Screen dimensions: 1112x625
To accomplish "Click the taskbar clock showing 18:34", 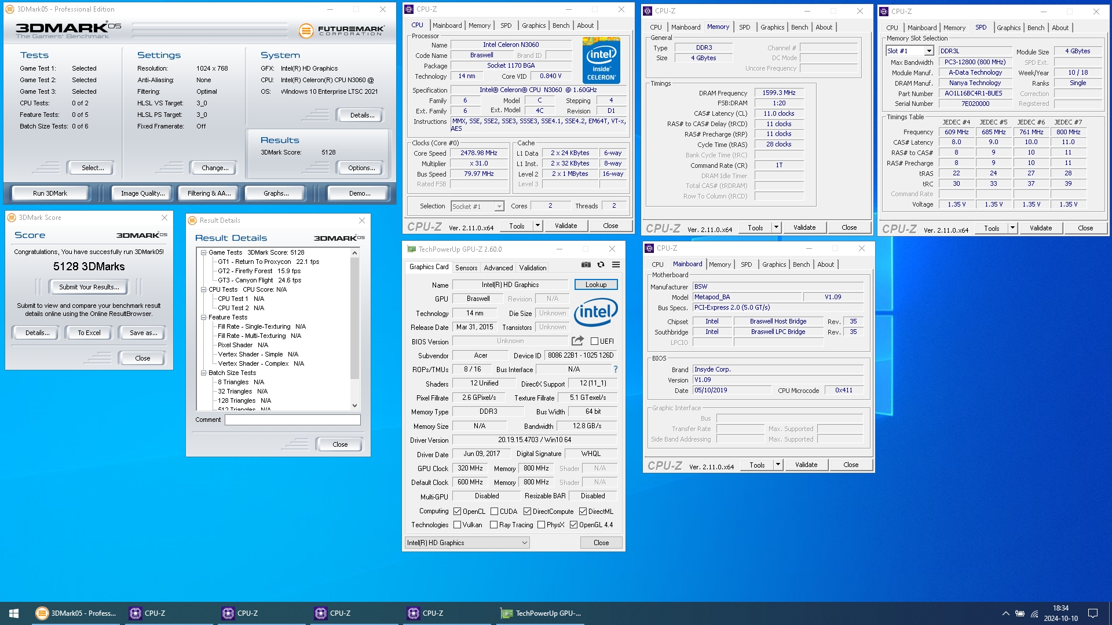I will 1061,613.
